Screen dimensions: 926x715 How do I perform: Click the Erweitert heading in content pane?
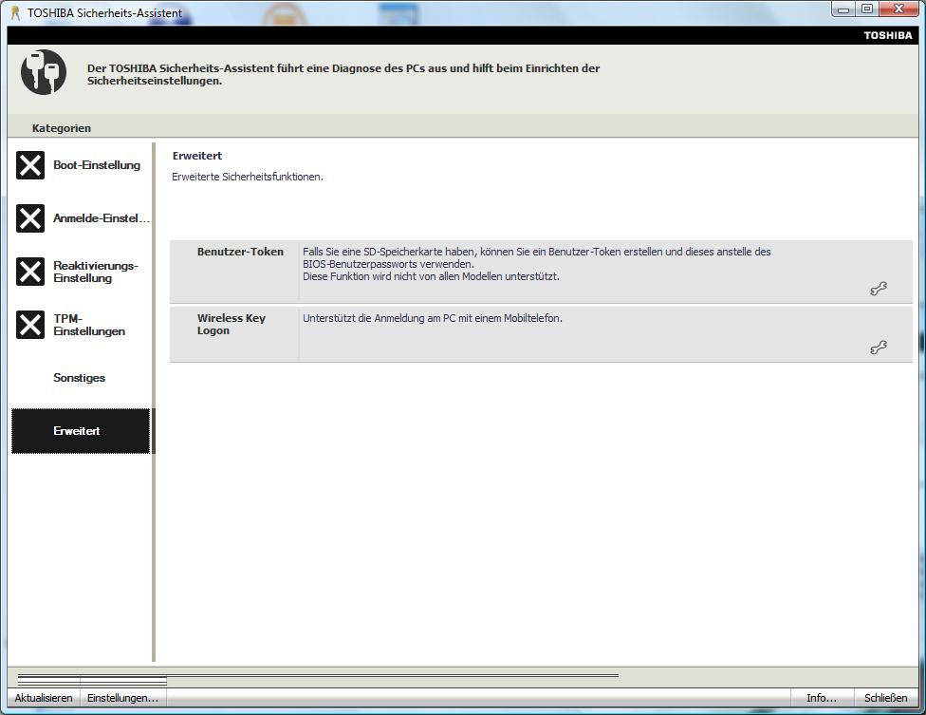click(197, 156)
